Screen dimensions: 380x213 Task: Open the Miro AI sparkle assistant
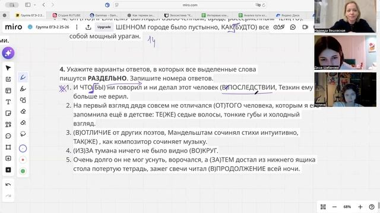click(8, 53)
